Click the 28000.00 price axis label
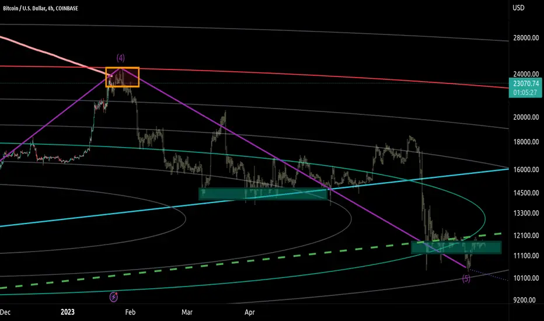Viewport: 544px width, 321px height. (x=526, y=37)
